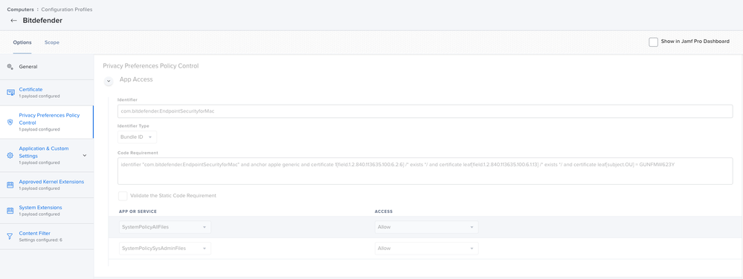Expand Application & Custom Settings chevron
This screenshot has height=279, width=743.
coord(85,155)
